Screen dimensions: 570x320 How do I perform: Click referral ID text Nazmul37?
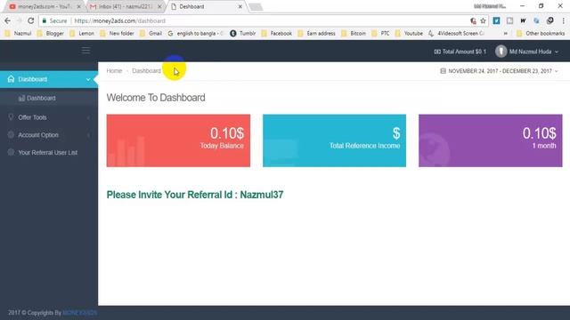pyautogui.click(x=262, y=195)
